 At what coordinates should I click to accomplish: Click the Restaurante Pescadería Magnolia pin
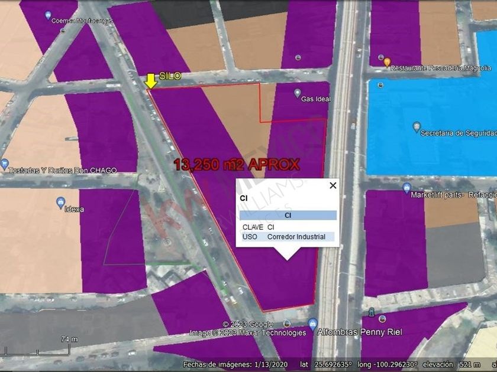[x=387, y=63]
